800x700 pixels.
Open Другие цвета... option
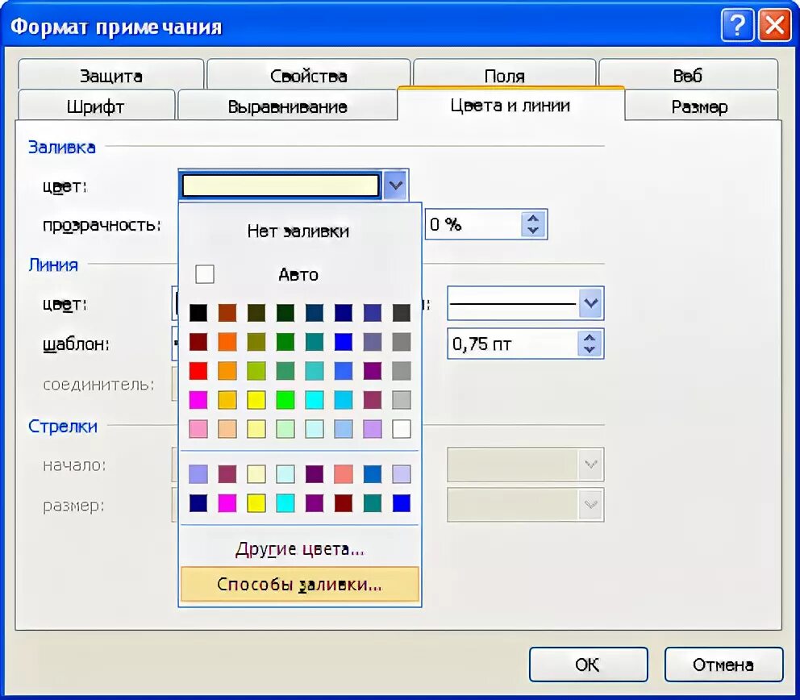point(300,549)
